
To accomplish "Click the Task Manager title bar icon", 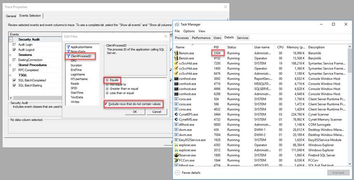I will pos(177,24).
